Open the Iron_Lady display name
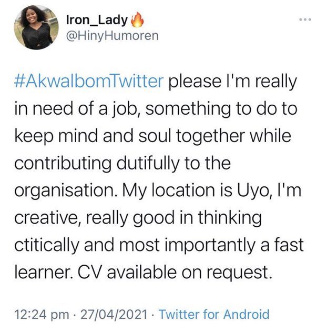The image size is (327, 332). pos(97,21)
